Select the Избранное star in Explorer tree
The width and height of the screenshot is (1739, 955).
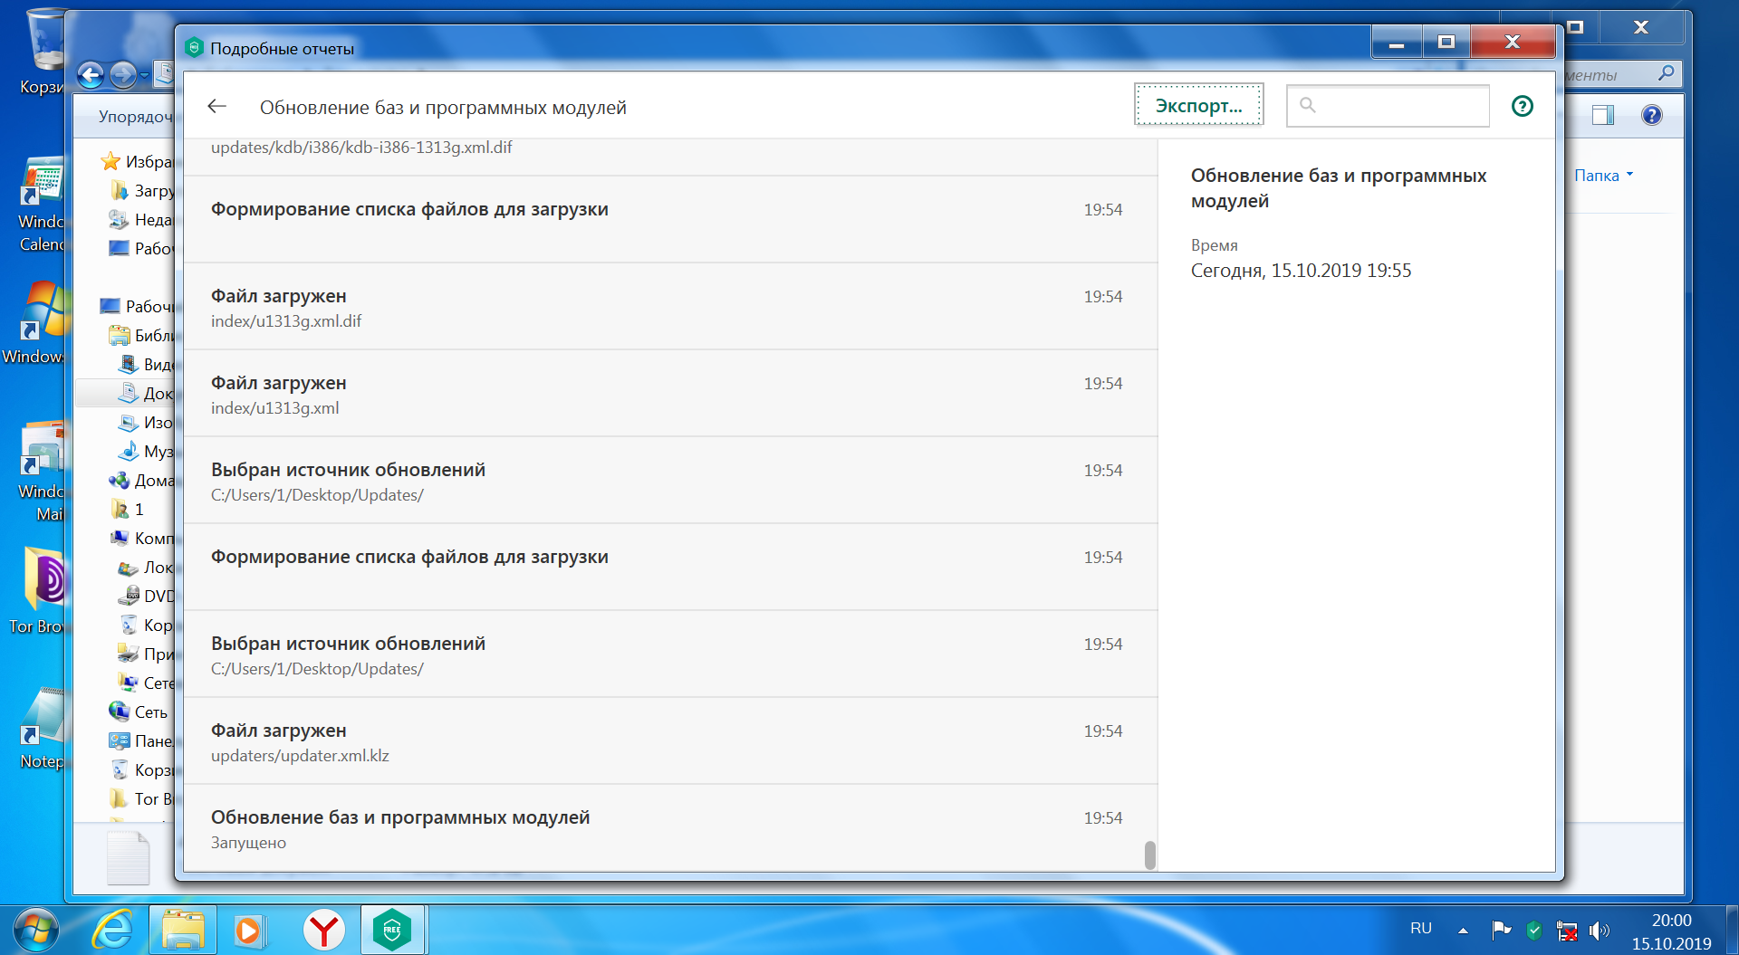pyautogui.click(x=110, y=161)
